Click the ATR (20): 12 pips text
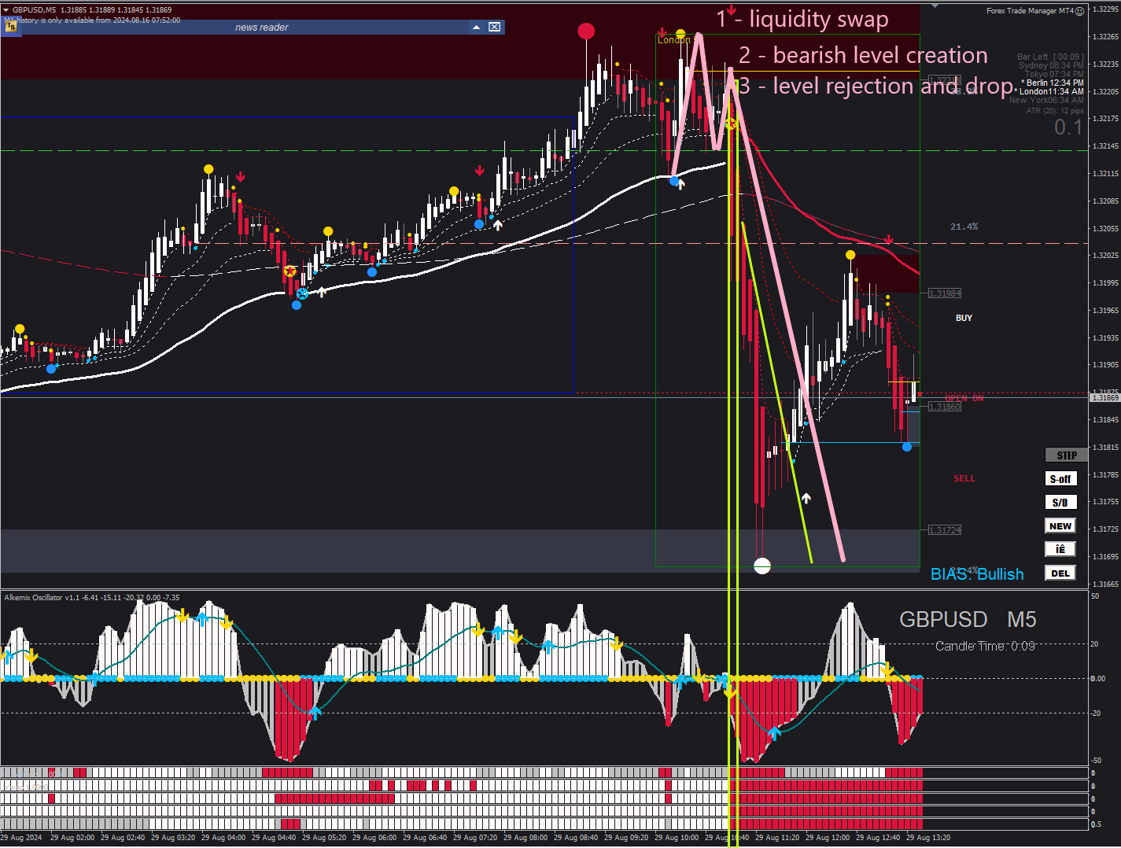This screenshot has height=848, width=1121. click(x=1055, y=111)
